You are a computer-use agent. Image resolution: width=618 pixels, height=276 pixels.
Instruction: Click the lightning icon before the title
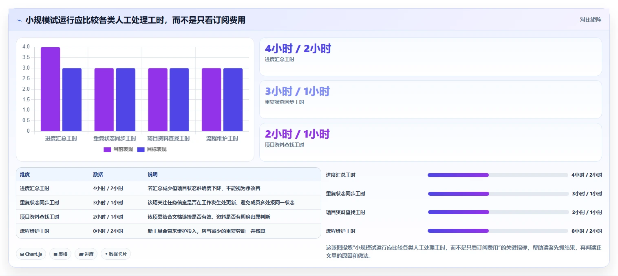click(x=19, y=20)
